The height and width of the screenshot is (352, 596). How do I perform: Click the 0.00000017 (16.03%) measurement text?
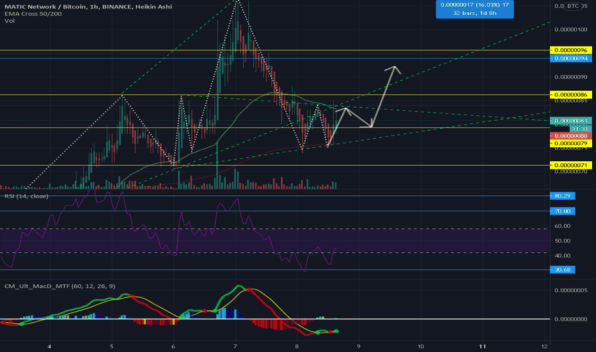474,5
